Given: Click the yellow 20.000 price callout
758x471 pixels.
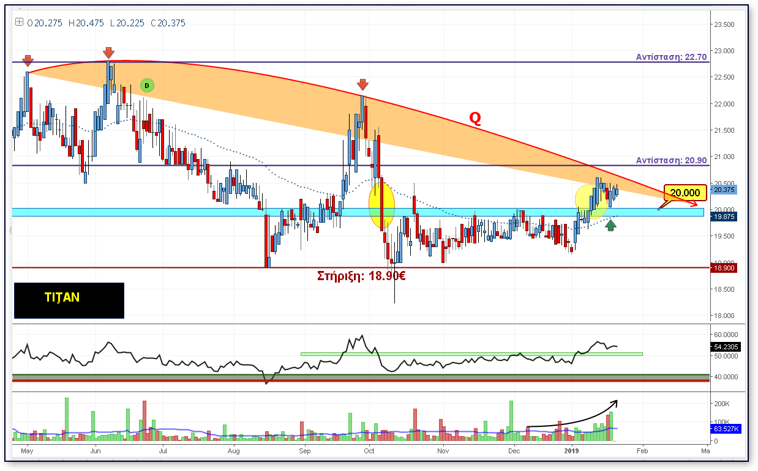Looking at the screenshot, I should click(685, 193).
